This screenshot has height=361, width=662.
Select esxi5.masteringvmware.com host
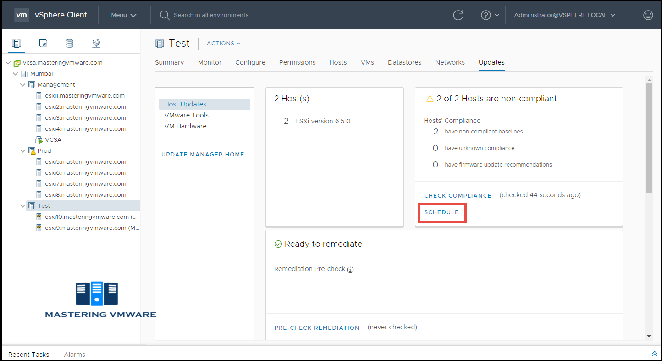pyautogui.click(x=85, y=162)
